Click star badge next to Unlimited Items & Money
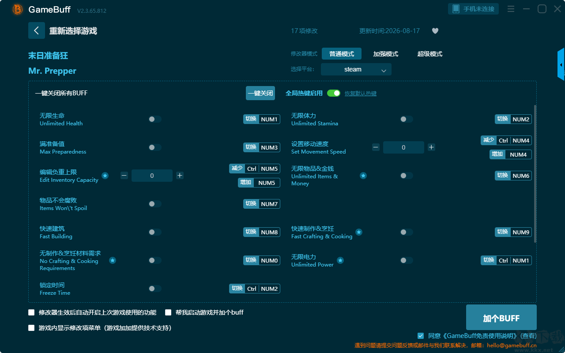The height and width of the screenshot is (353, 565). 363,176
